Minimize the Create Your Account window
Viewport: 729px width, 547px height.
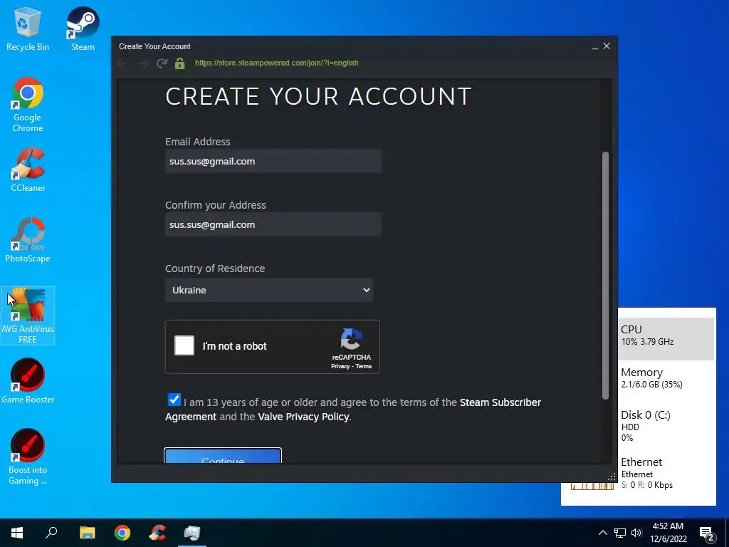(x=594, y=46)
